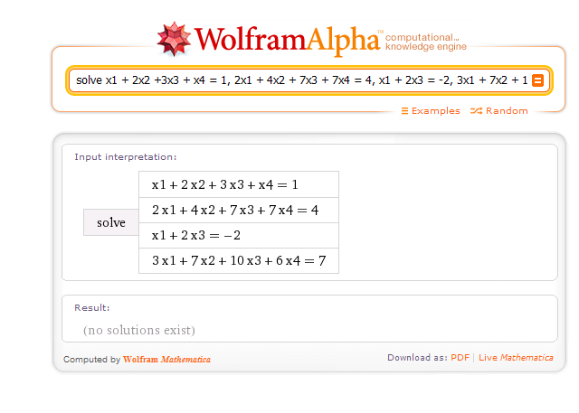Click the 'Input interpretation:' heading
The width and height of the screenshot is (579, 413).
126,157
